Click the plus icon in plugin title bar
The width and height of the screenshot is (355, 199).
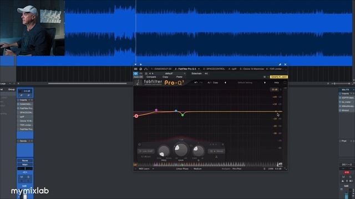[x=140, y=65]
